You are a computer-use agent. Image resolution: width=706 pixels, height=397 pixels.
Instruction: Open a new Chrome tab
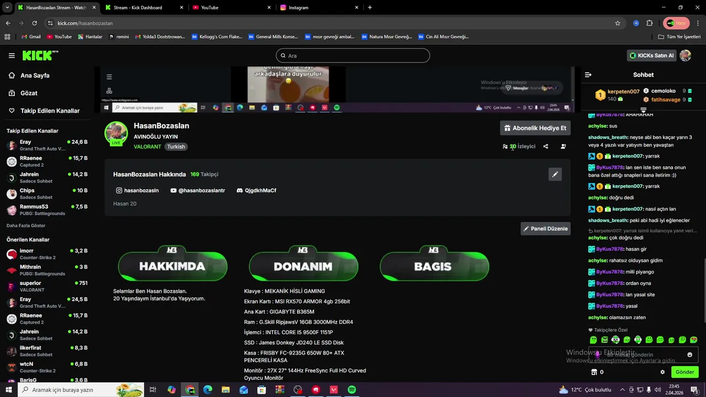(370, 8)
